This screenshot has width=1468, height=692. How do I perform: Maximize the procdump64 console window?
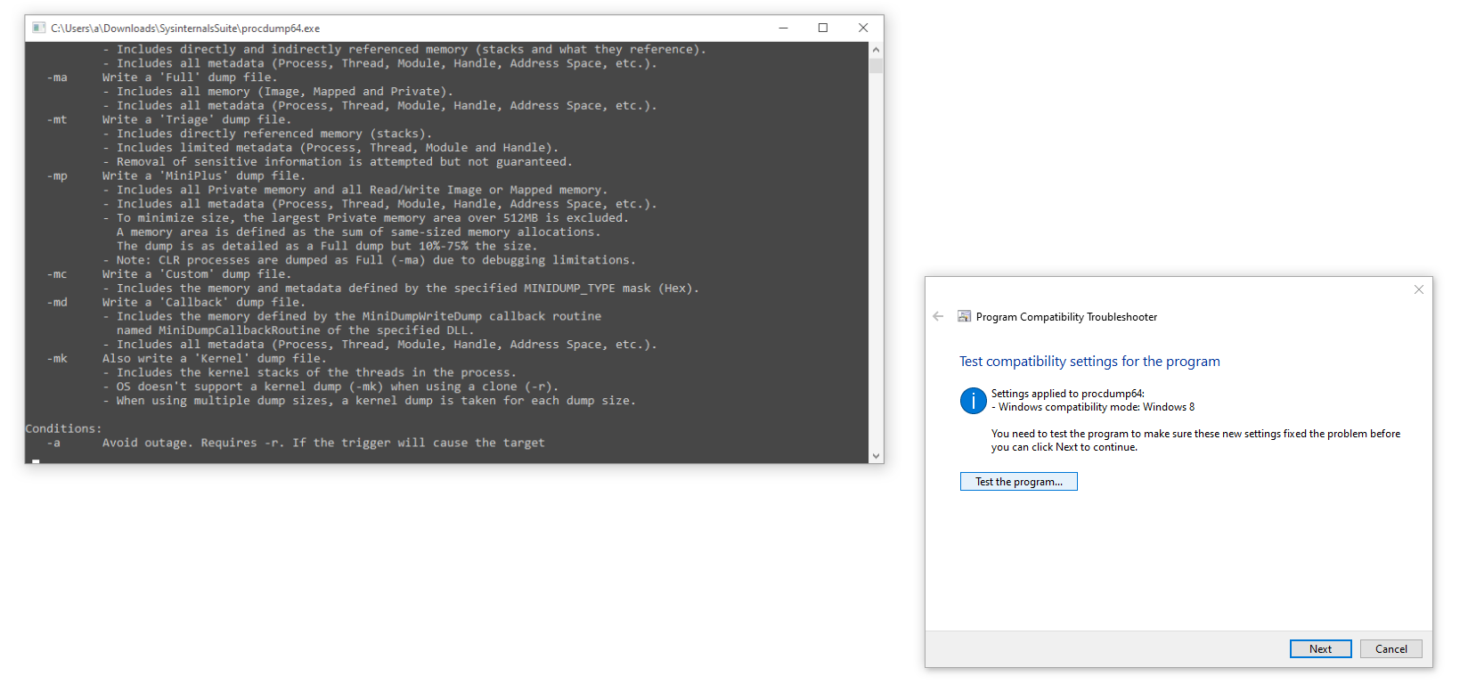(x=823, y=28)
